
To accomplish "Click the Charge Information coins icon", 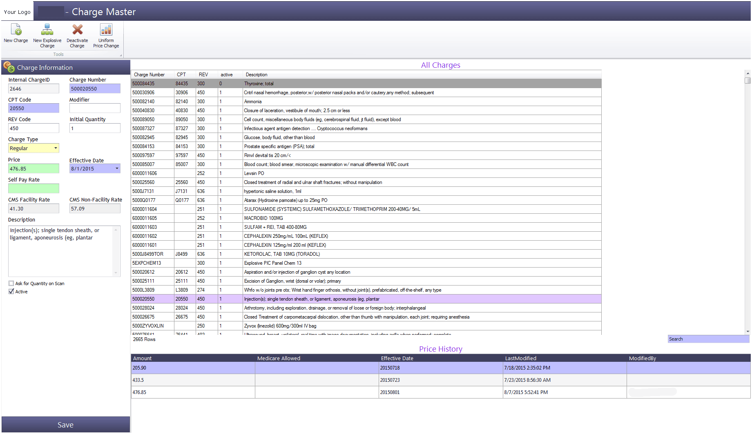I will 9,67.
